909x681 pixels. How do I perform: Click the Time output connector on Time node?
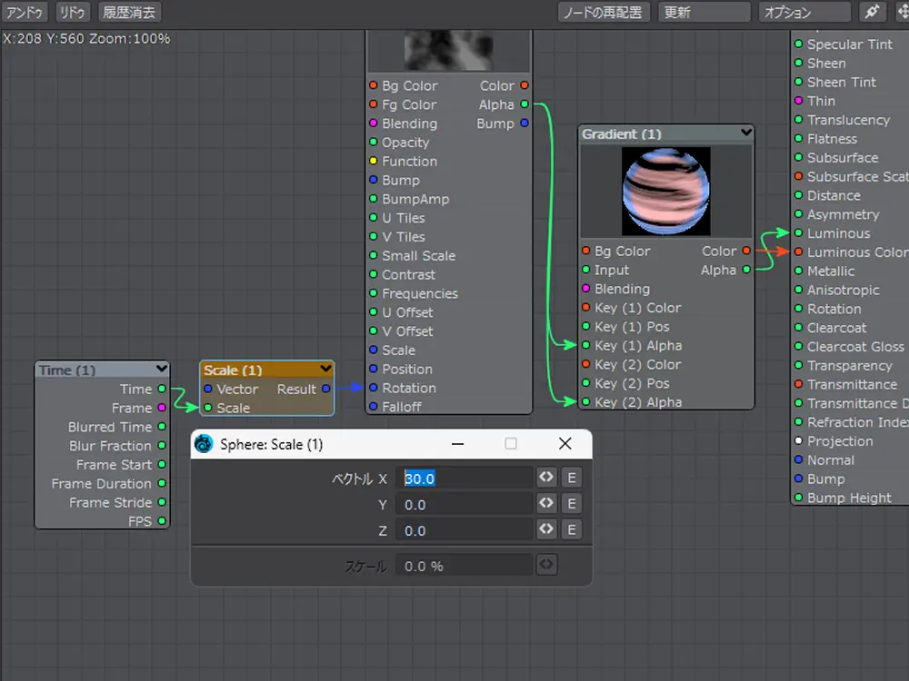pos(162,389)
